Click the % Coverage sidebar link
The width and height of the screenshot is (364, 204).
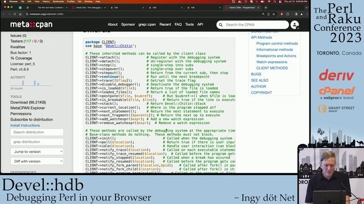21,58
